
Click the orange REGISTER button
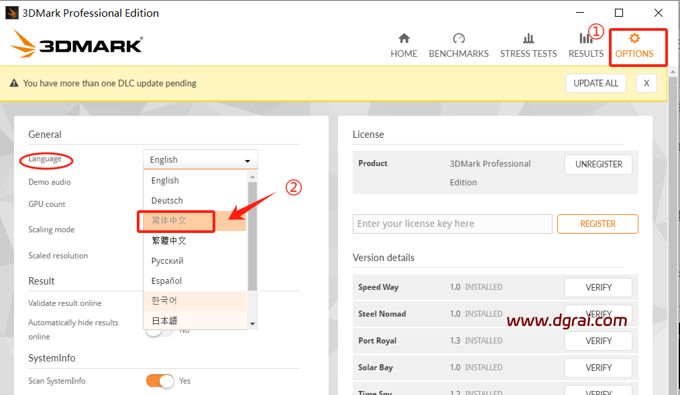[x=598, y=224]
